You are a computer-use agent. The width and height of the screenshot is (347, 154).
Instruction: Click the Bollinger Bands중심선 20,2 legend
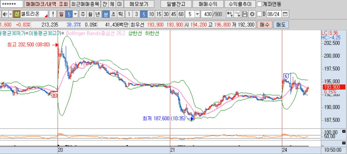click(96, 33)
